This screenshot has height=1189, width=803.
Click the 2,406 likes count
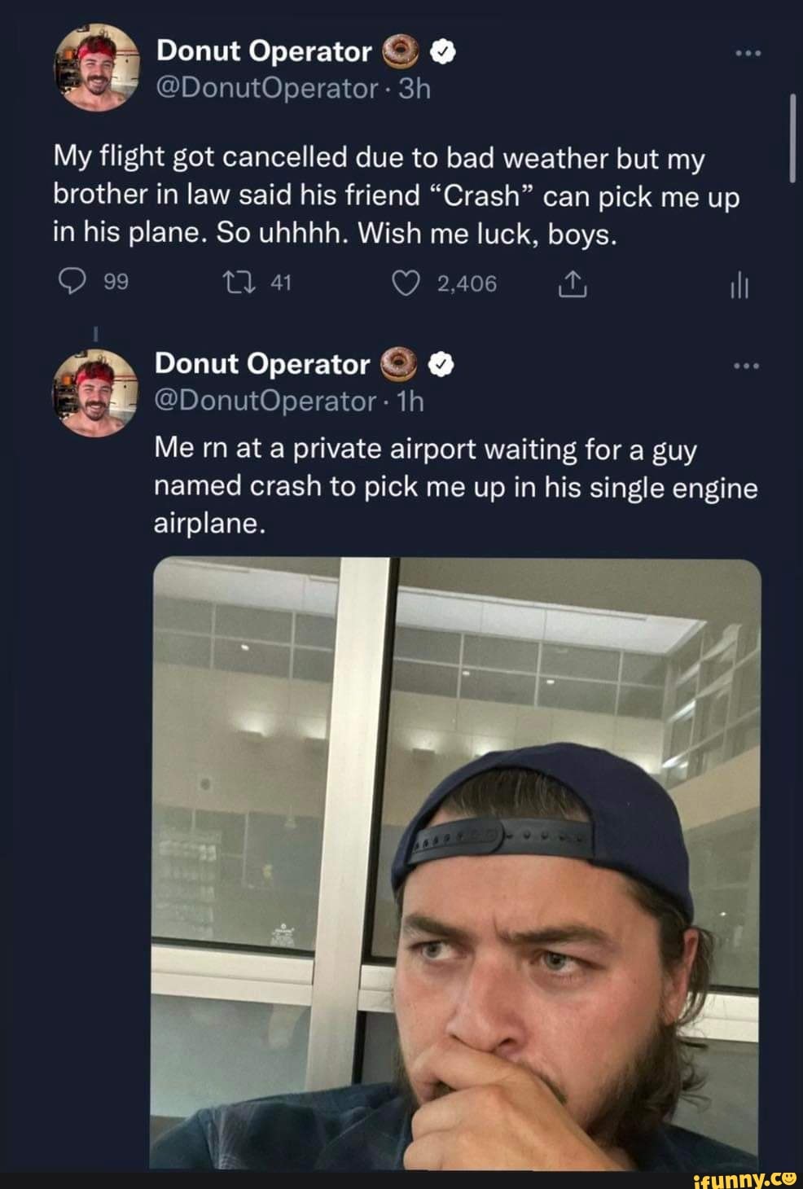pos(467,283)
